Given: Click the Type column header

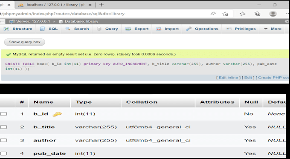Looking at the screenshot, I should [84, 102].
